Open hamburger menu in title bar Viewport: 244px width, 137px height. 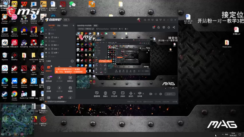(164, 20)
